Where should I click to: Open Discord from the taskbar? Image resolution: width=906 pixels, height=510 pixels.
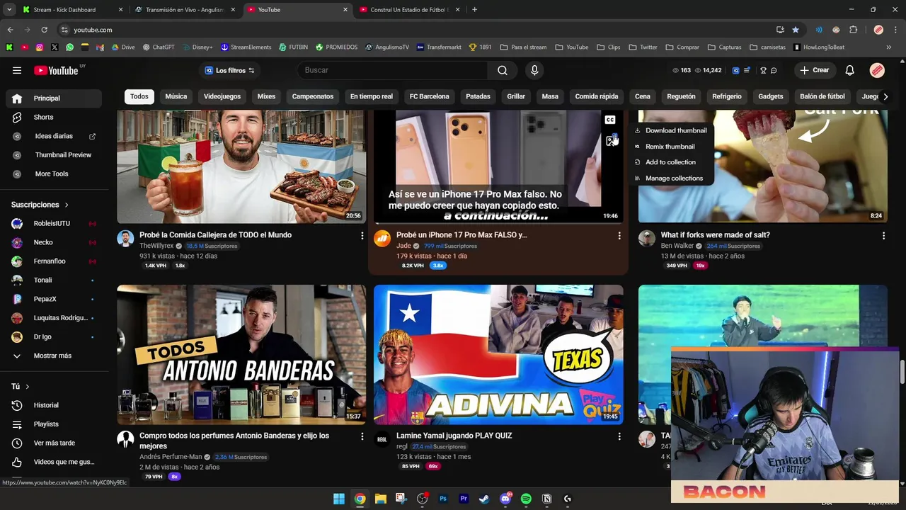coord(505,499)
